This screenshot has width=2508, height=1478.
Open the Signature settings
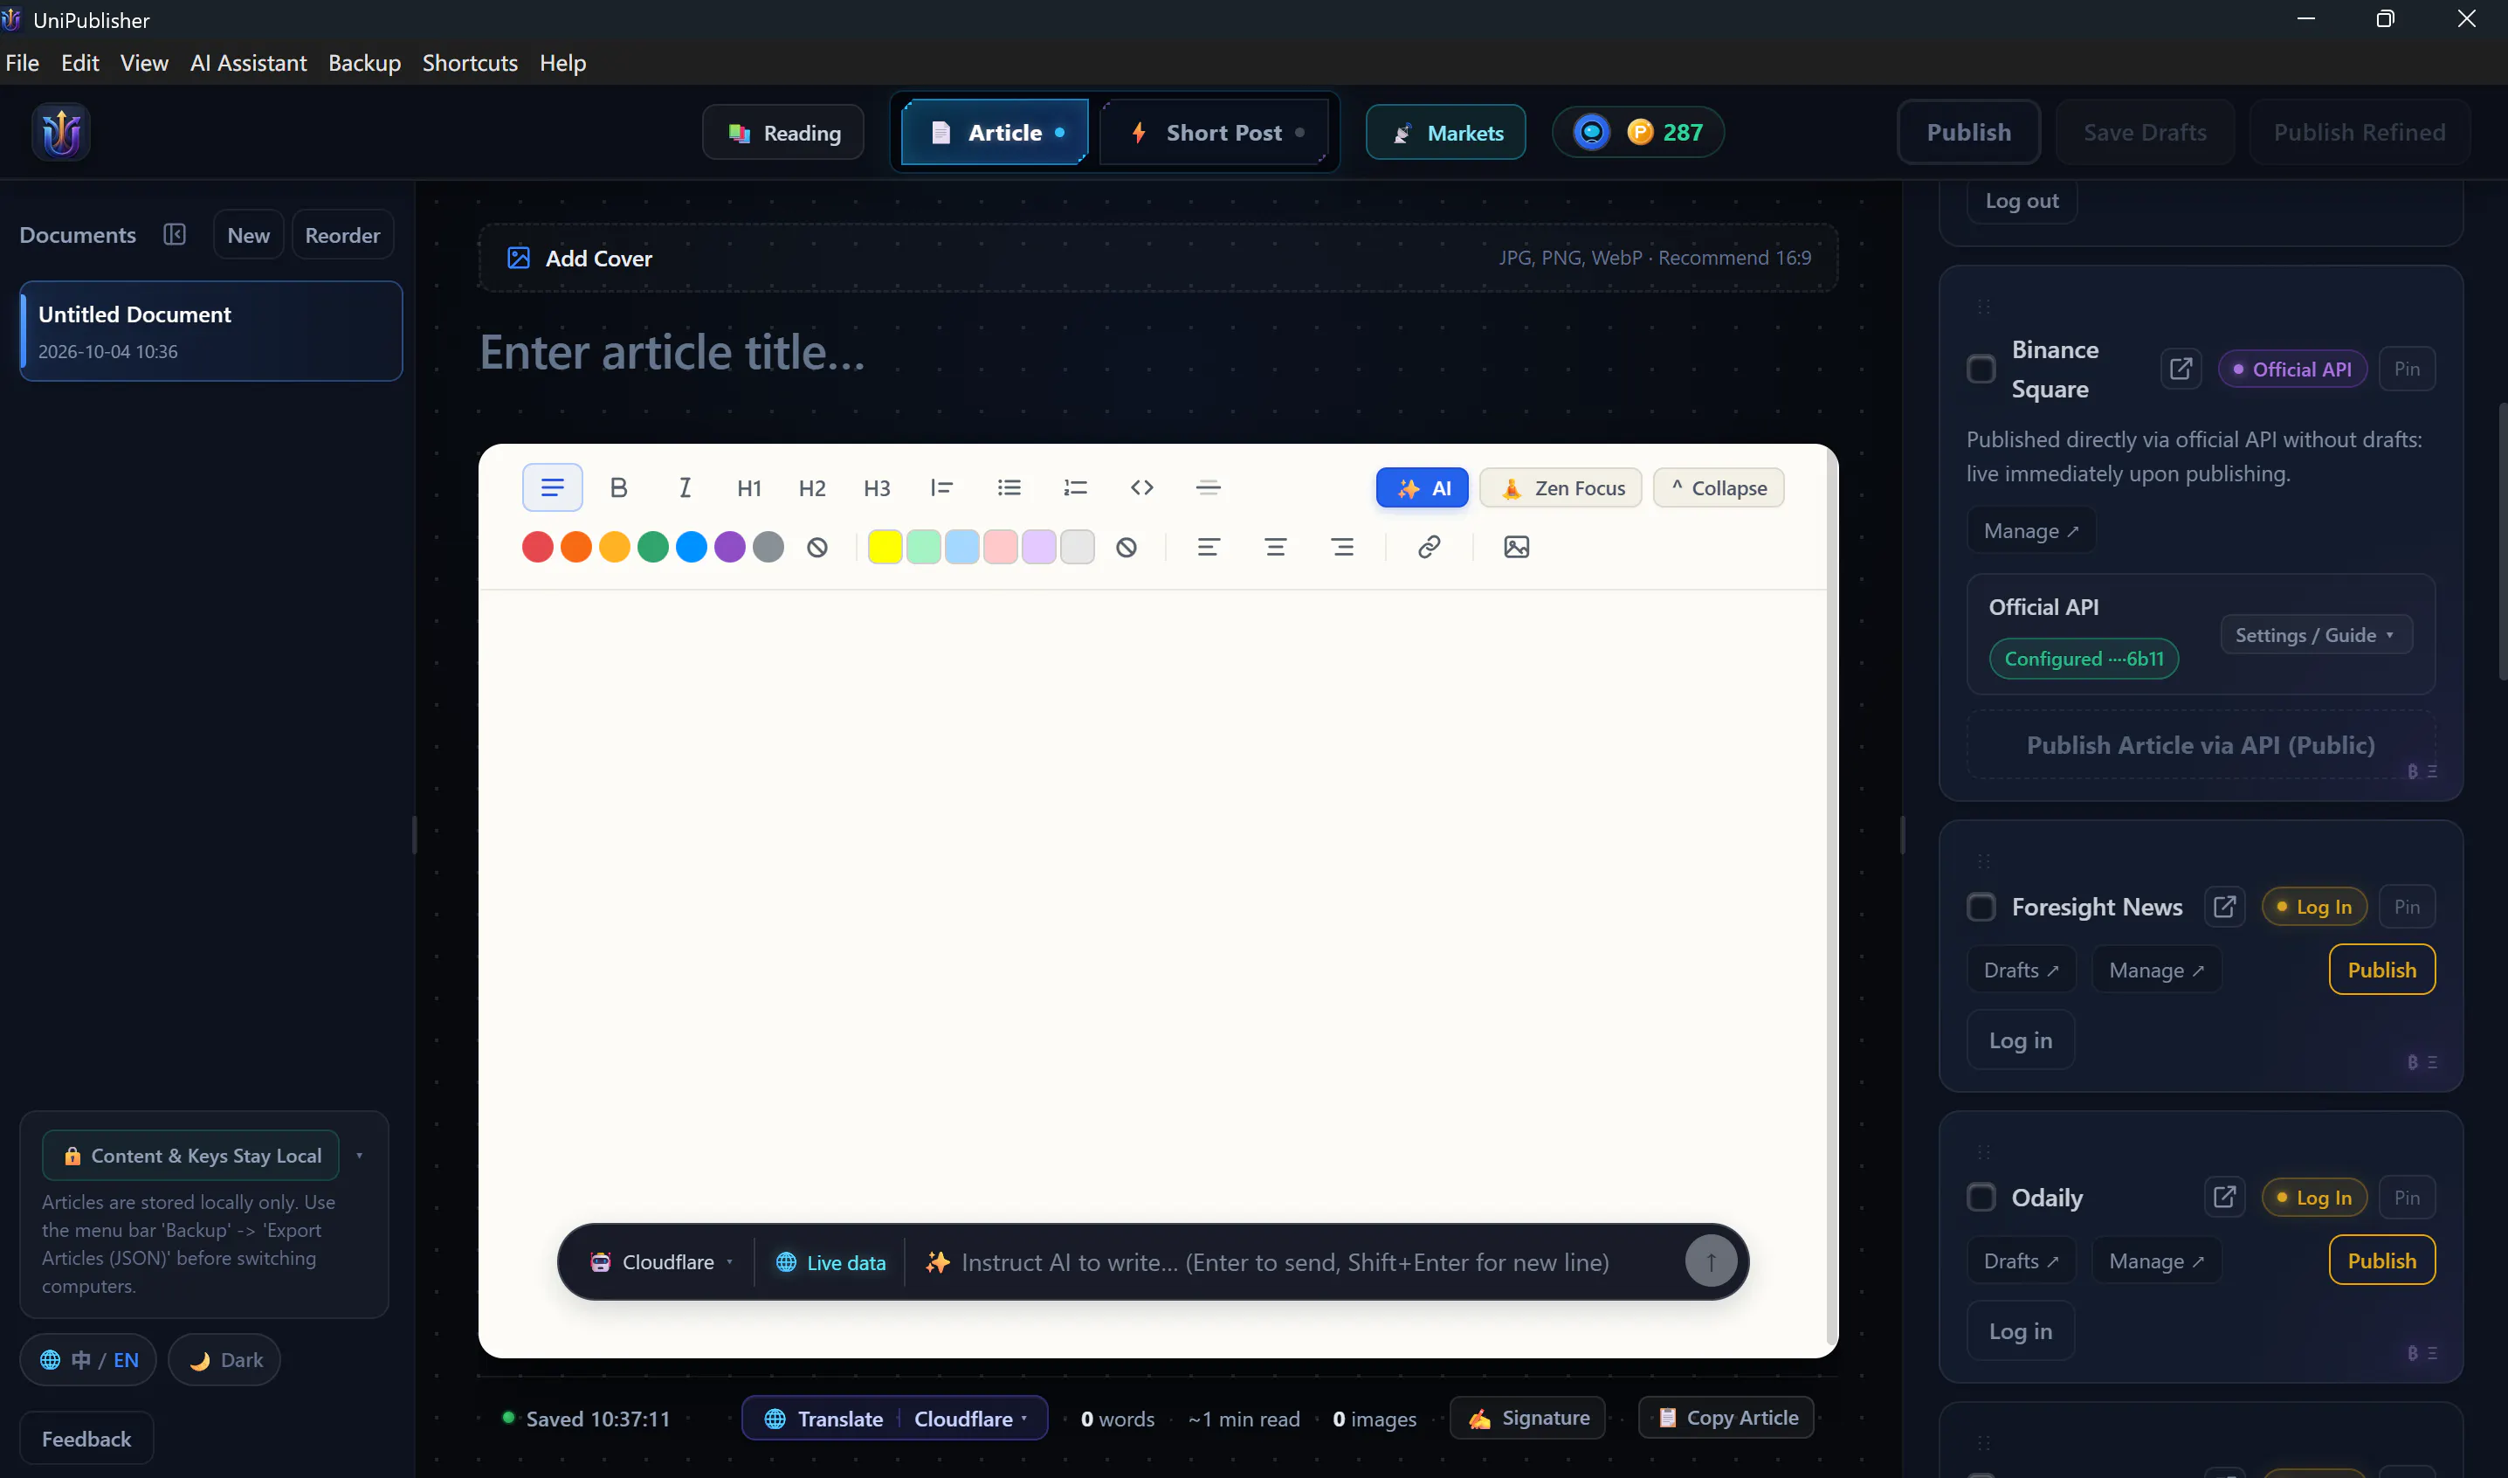tap(1527, 1419)
